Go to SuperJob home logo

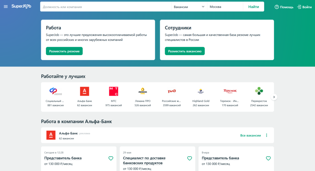click(x=21, y=6)
